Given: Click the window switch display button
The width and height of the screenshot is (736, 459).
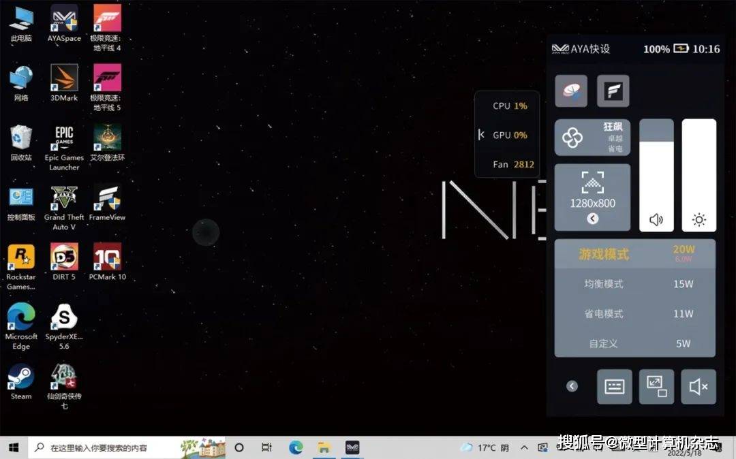Looking at the screenshot, I should (656, 387).
